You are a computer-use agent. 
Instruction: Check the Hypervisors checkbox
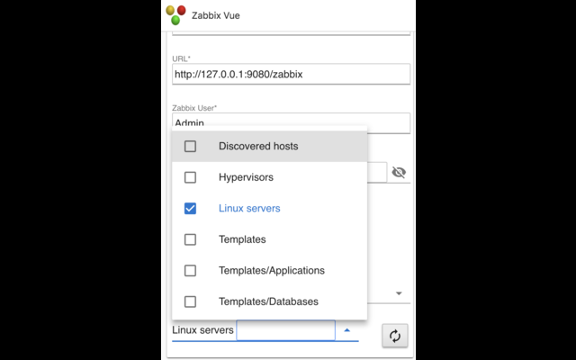point(190,177)
